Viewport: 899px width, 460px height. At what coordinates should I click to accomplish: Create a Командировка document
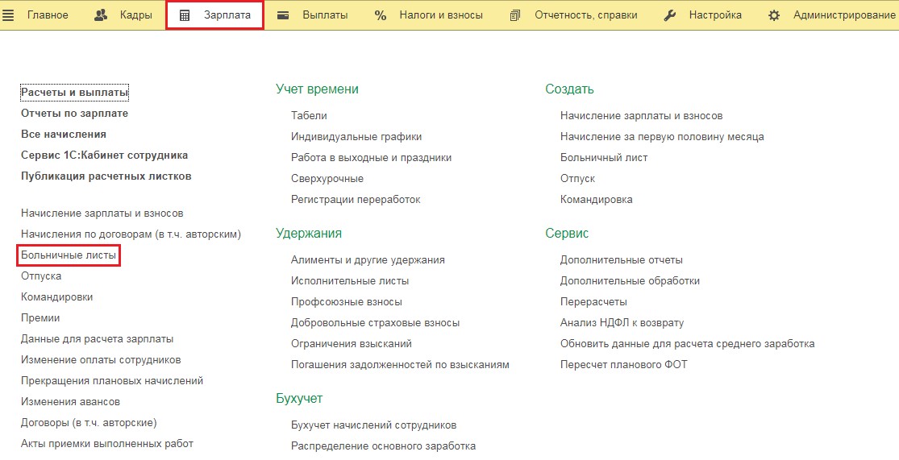click(597, 199)
